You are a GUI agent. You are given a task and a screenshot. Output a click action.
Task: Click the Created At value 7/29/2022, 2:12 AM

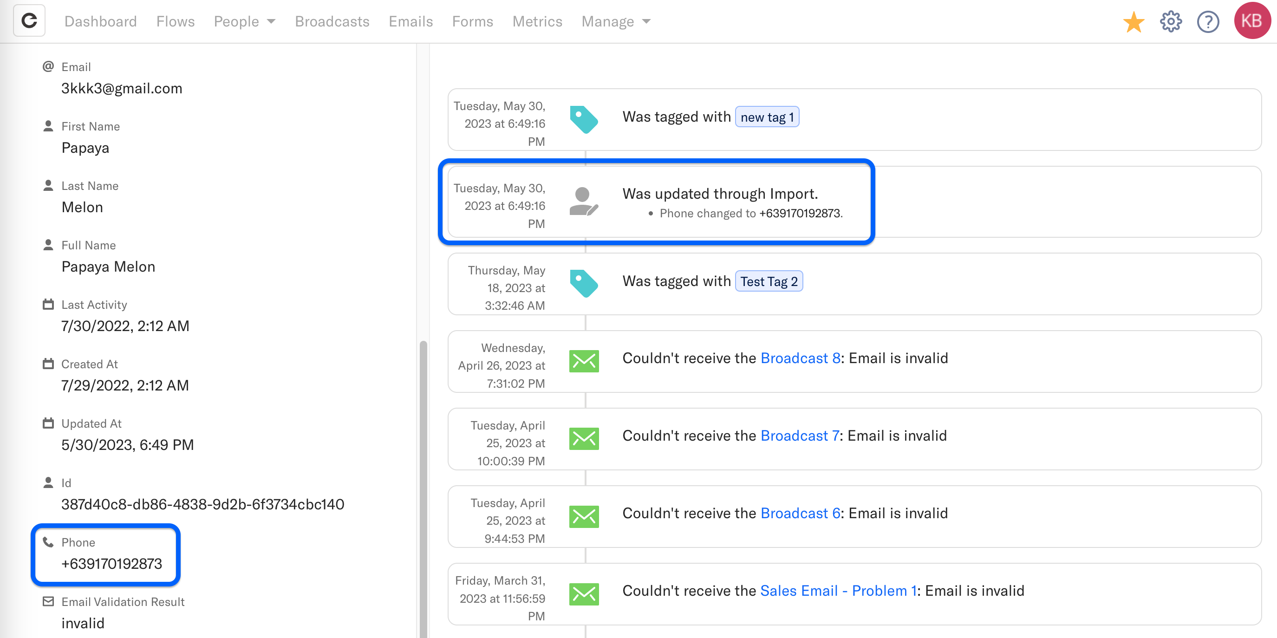[x=125, y=385]
